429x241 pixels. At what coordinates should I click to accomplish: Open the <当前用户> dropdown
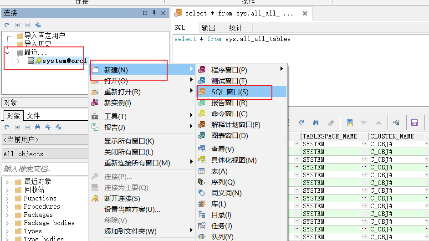tap(45, 139)
